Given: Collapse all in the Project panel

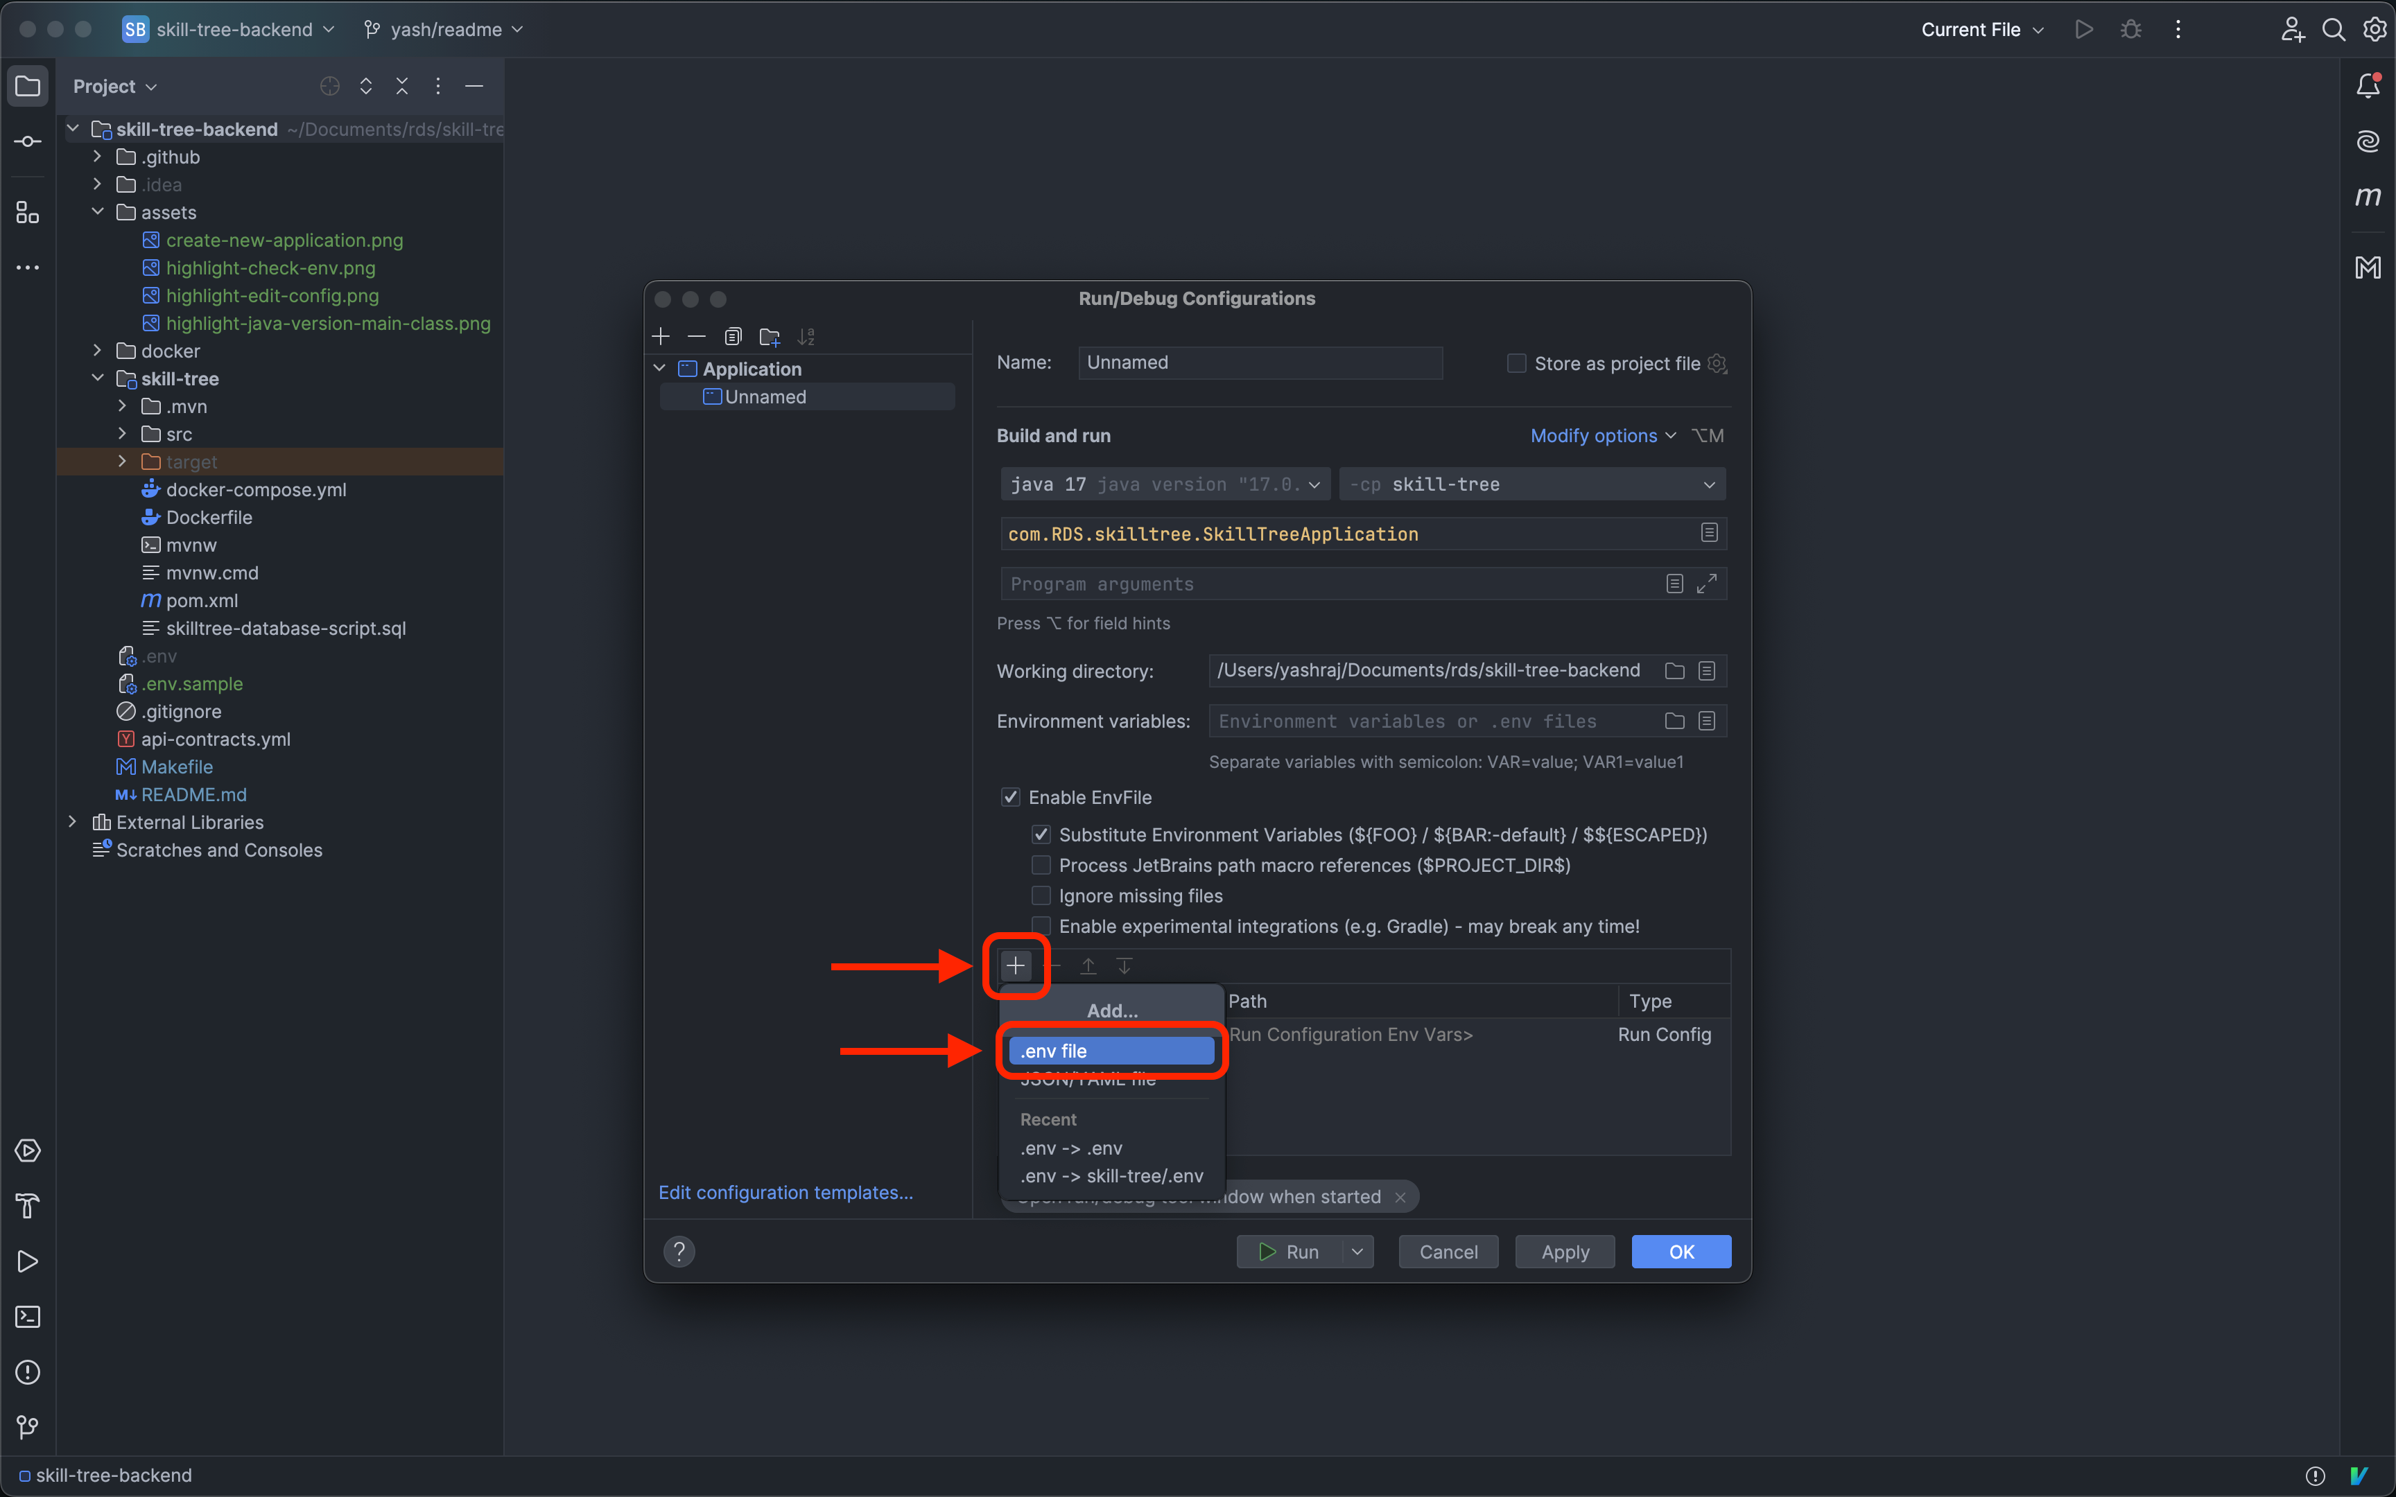Looking at the screenshot, I should (402, 86).
